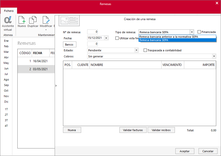Viewport: 221px width, 156px height.
Task: Filter by month Mar
Action: click(6, 52)
